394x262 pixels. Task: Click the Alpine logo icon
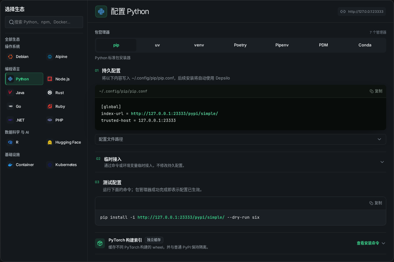pos(50,57)
